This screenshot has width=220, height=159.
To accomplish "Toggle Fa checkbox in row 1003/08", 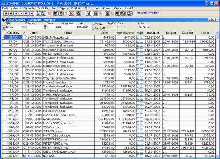I will (138, 119).
